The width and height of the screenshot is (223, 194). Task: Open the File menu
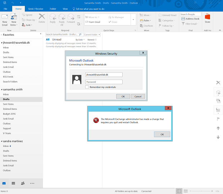coord(5,9)
